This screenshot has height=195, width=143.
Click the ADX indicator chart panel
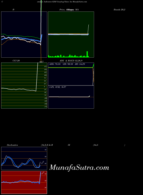71,74
